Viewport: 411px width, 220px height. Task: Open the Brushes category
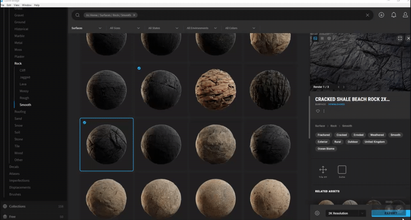(15, 194)
